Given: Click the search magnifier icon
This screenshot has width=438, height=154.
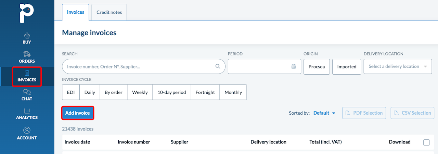Looking at the screenshot, I should (x=218, y=66).
